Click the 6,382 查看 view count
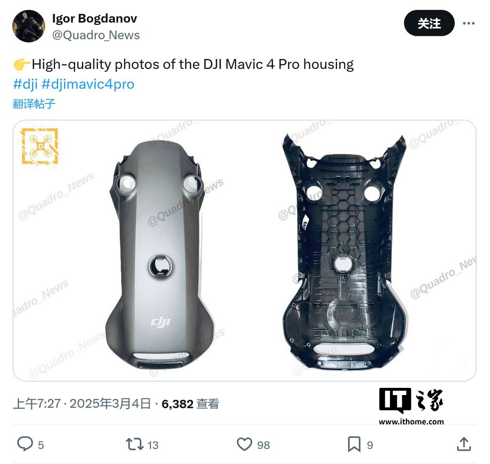Image resolution: width=490 pixels, height=464 pixels. pos(190,404)
